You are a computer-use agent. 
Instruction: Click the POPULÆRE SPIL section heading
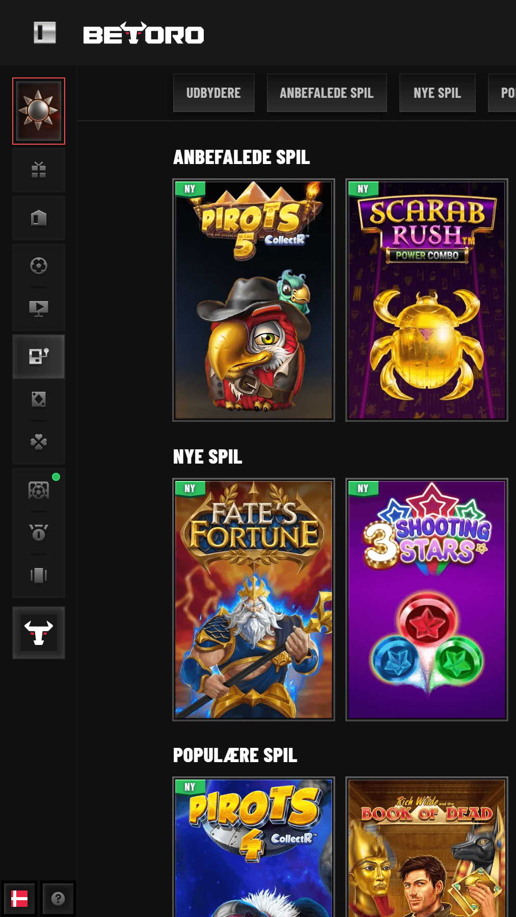point(235,756)
